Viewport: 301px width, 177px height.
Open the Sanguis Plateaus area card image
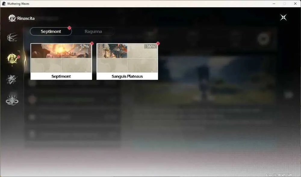click(x=127, y=58)
